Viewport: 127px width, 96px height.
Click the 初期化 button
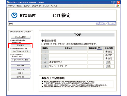coord(21,73)
